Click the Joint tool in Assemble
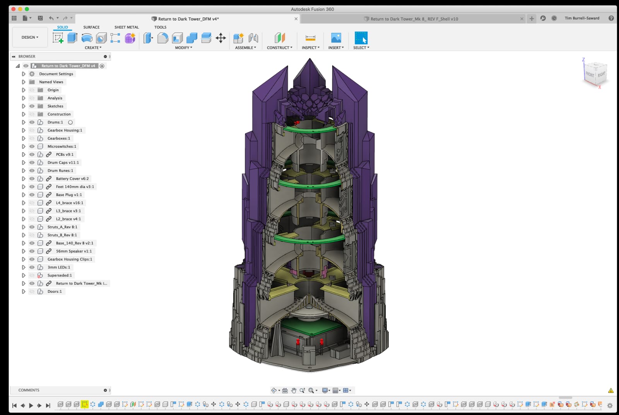Screen dimensions: 619x415 tap(253, 38)
